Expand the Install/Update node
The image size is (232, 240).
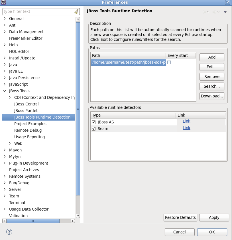click(5, 58)
